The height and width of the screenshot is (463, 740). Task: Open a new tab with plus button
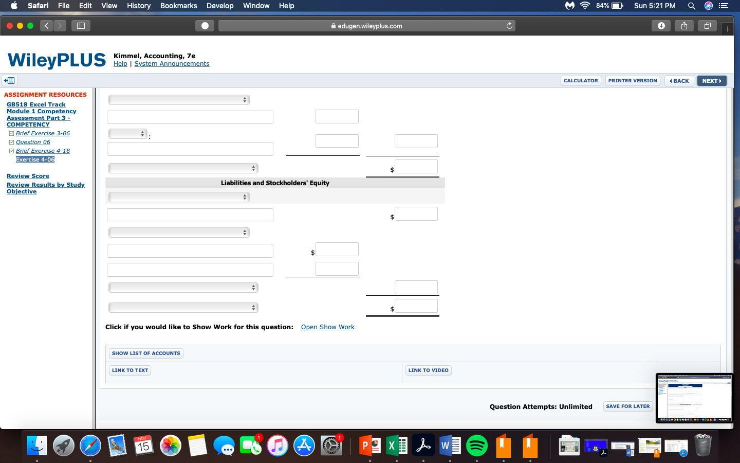click(x=727, y=29)
